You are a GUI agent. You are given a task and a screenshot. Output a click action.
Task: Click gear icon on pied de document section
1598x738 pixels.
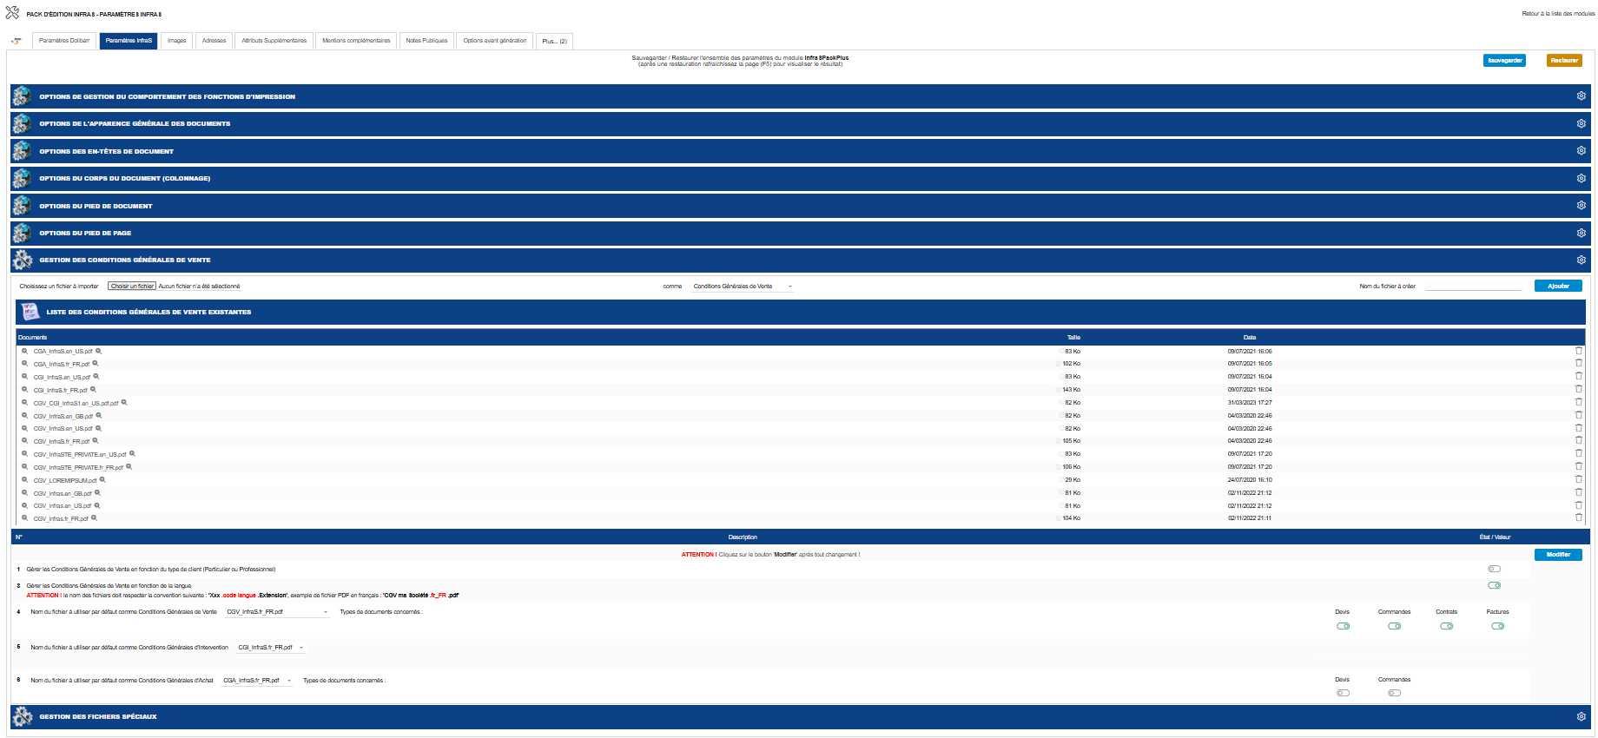pyautogui.click(x=1581, y=206)
